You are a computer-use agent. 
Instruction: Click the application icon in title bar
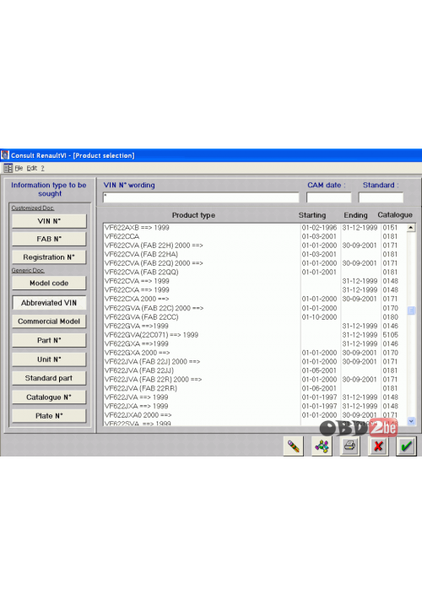4,155
